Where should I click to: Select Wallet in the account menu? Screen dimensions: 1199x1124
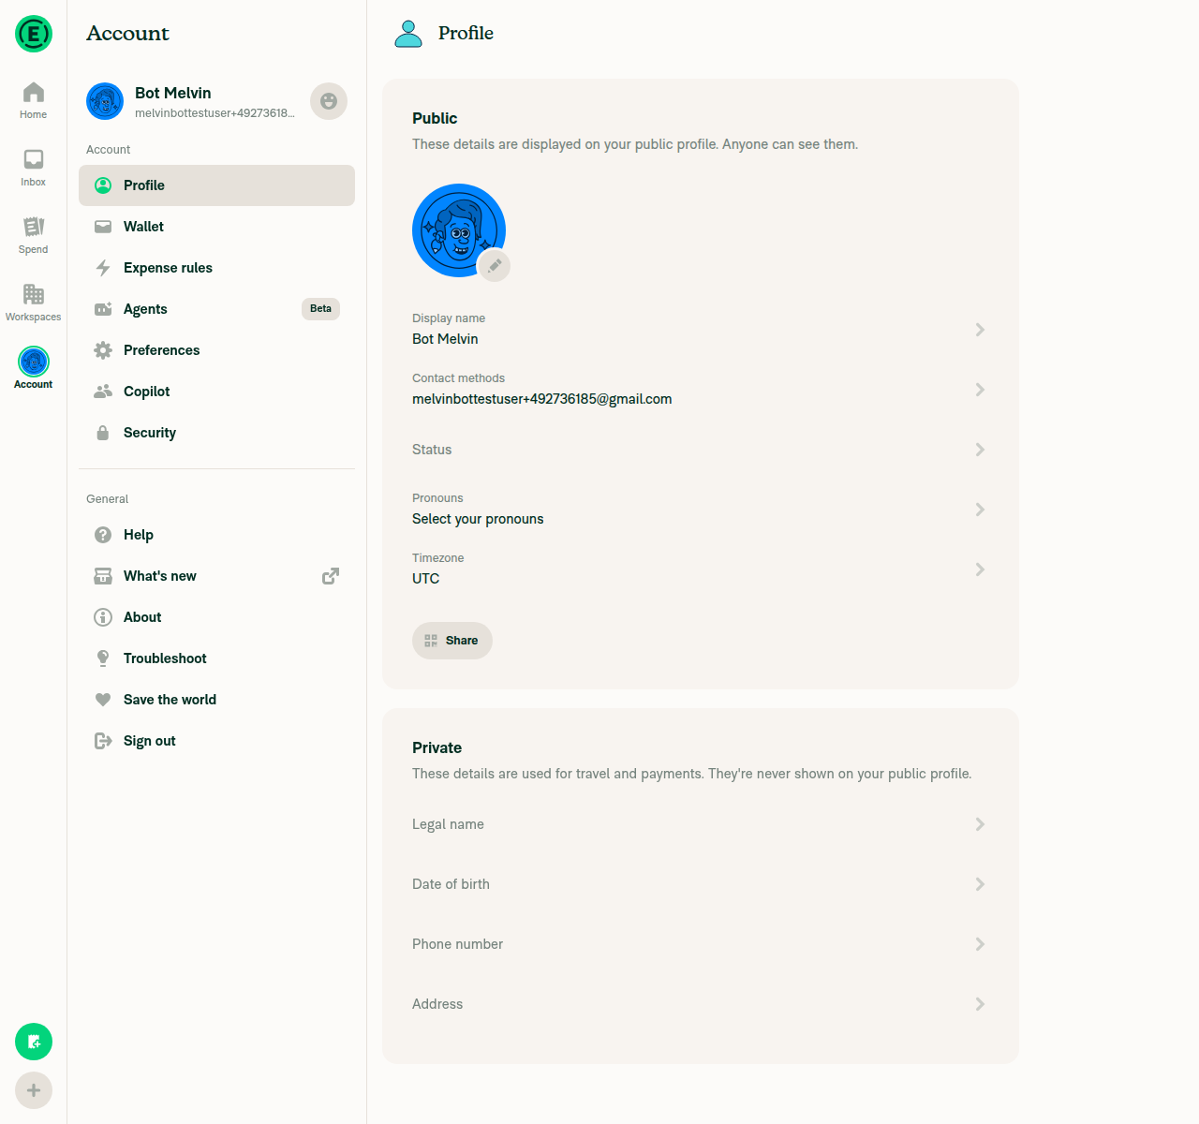tap(216, 227)
